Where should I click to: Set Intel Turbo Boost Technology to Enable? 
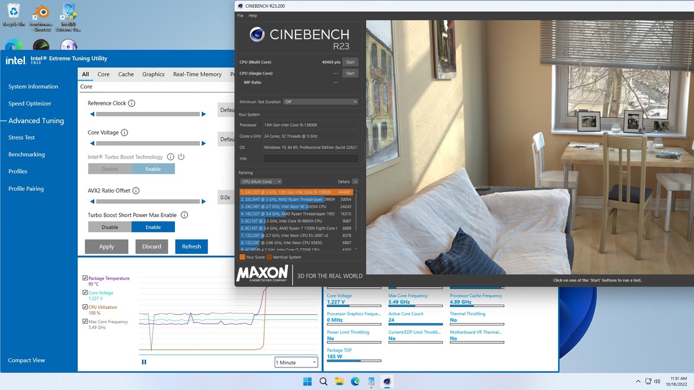coord(153,169)
